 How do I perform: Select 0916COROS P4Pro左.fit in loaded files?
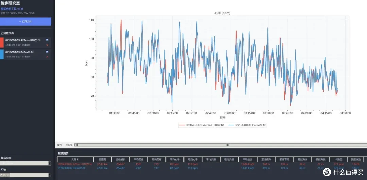click(19, 52)
